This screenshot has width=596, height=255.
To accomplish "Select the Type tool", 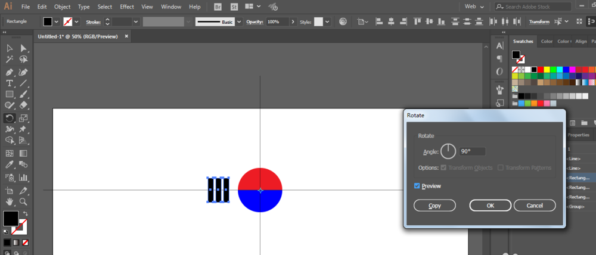I will 10,83.
